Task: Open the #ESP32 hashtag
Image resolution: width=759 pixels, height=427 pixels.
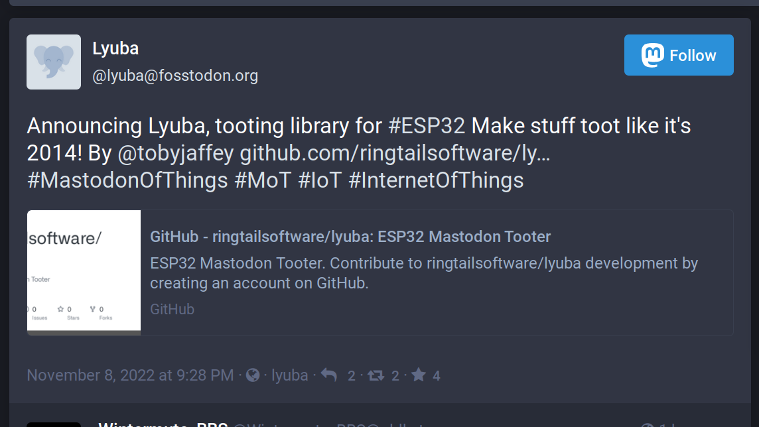Action: [x=426, y=126]
